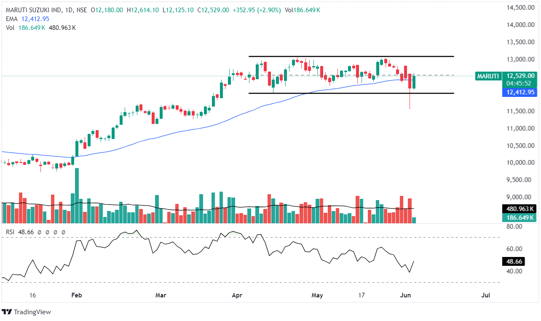The height and width of the screenshot is (321, 541).
Task: Select the lower black support line
Action: 350,93
